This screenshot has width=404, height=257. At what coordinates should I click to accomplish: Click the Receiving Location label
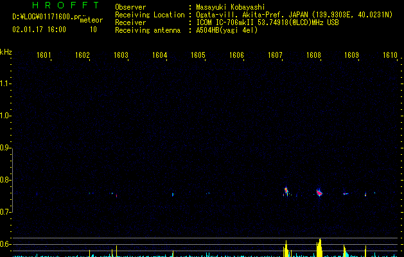tap(150, 15)
